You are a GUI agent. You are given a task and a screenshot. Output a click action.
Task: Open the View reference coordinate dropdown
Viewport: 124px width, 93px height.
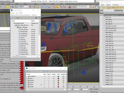pyautogui.click(x=28, y=6)
